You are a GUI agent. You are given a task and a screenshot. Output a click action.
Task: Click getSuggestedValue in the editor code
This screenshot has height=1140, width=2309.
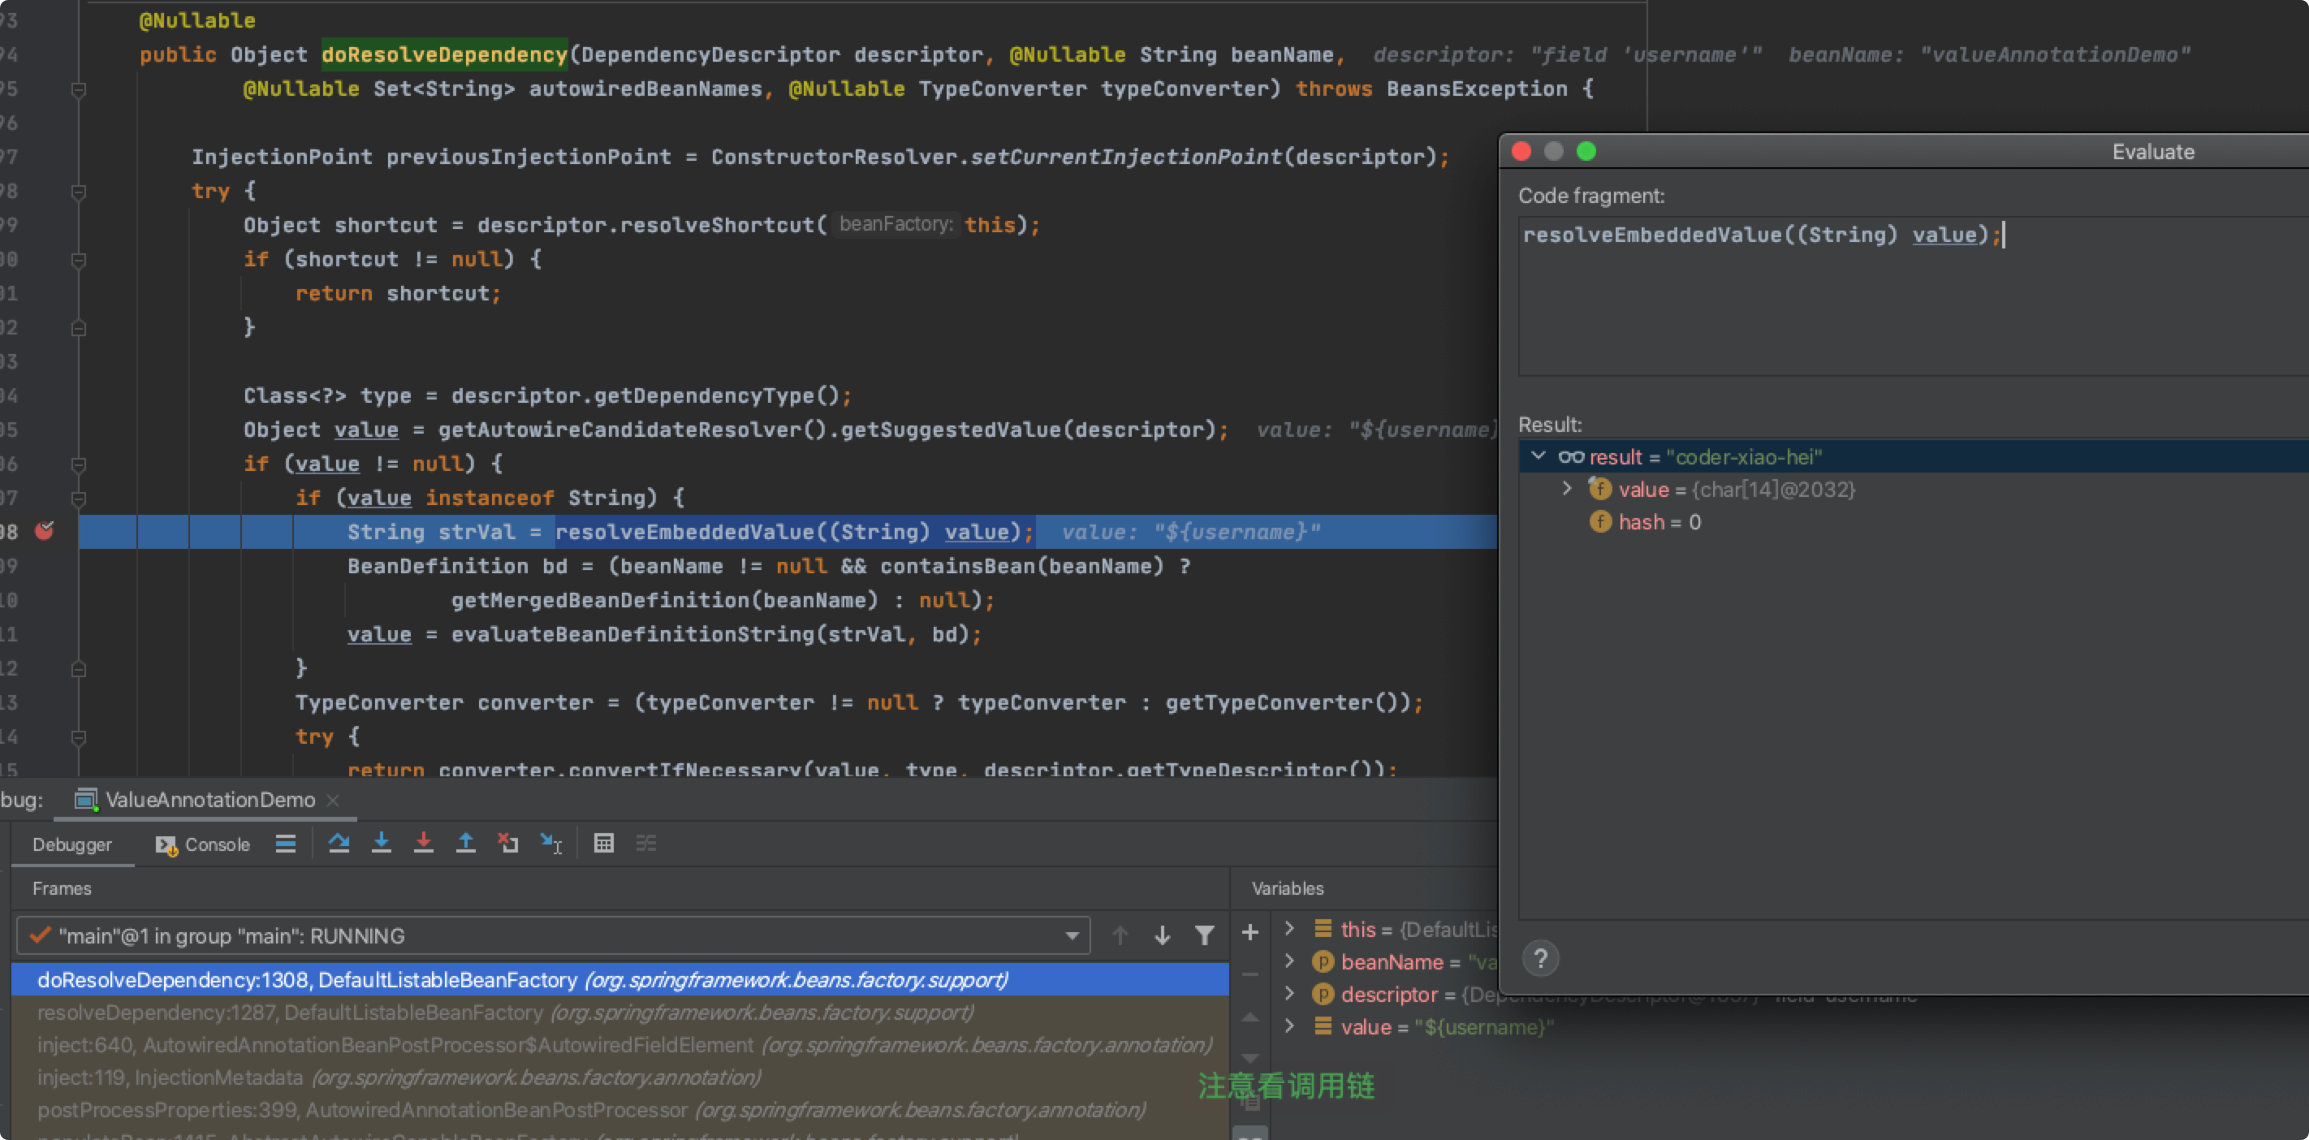(x=950, y=430)
